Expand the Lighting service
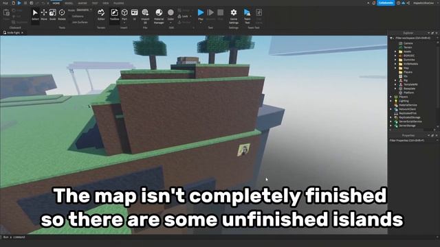The image size is (440, 247). click(391, 101)
